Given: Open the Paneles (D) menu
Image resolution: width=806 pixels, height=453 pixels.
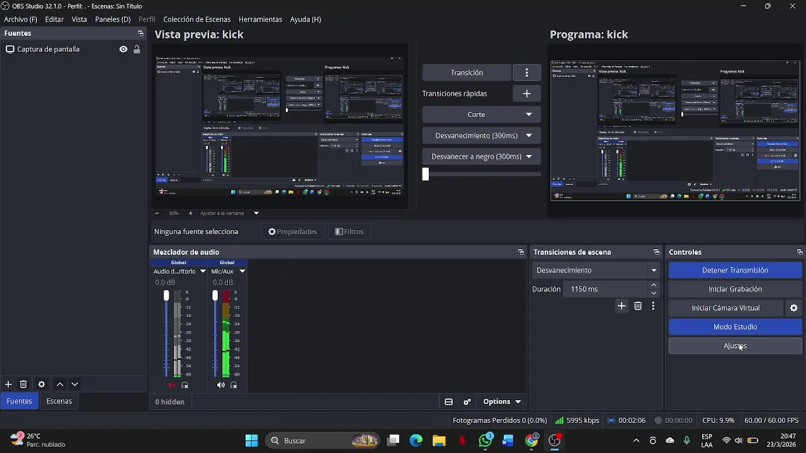Looking at the screenshot, I should (113, 20).
